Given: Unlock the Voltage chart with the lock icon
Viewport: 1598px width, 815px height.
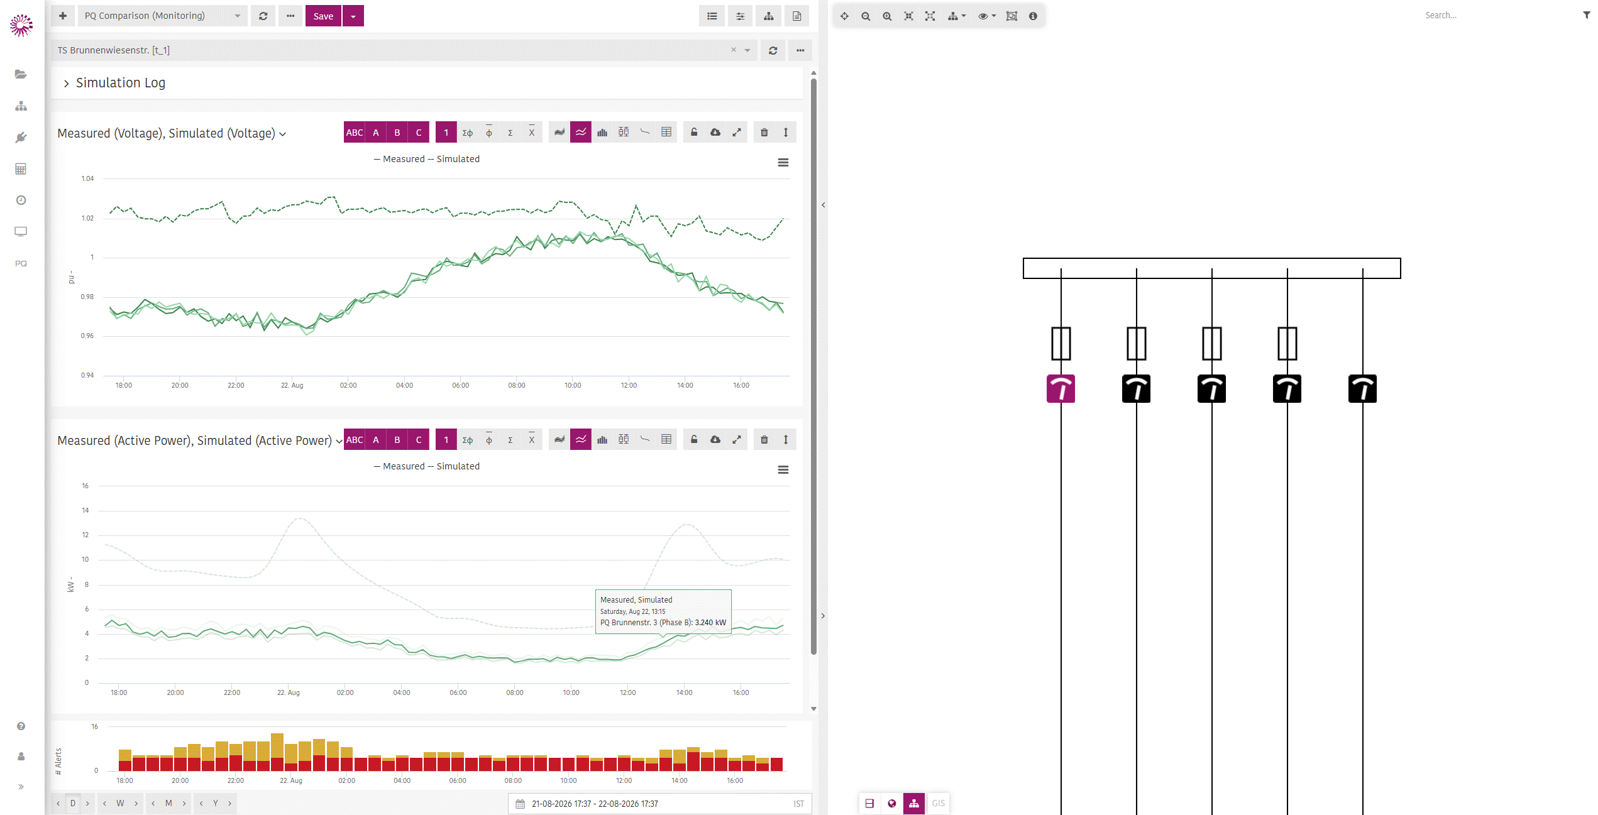Looking at the screenshot, I should pyautogui.click(x=694, y=132).
